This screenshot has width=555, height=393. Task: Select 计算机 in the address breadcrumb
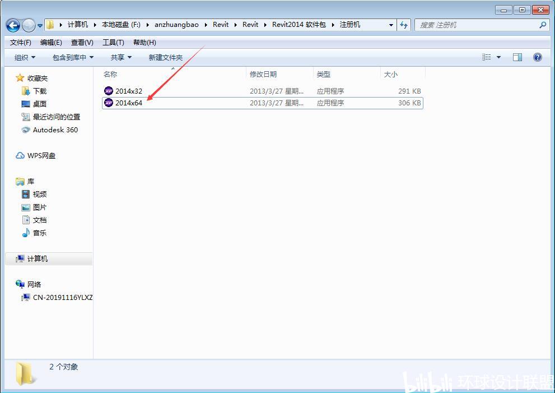coord(78,25)
